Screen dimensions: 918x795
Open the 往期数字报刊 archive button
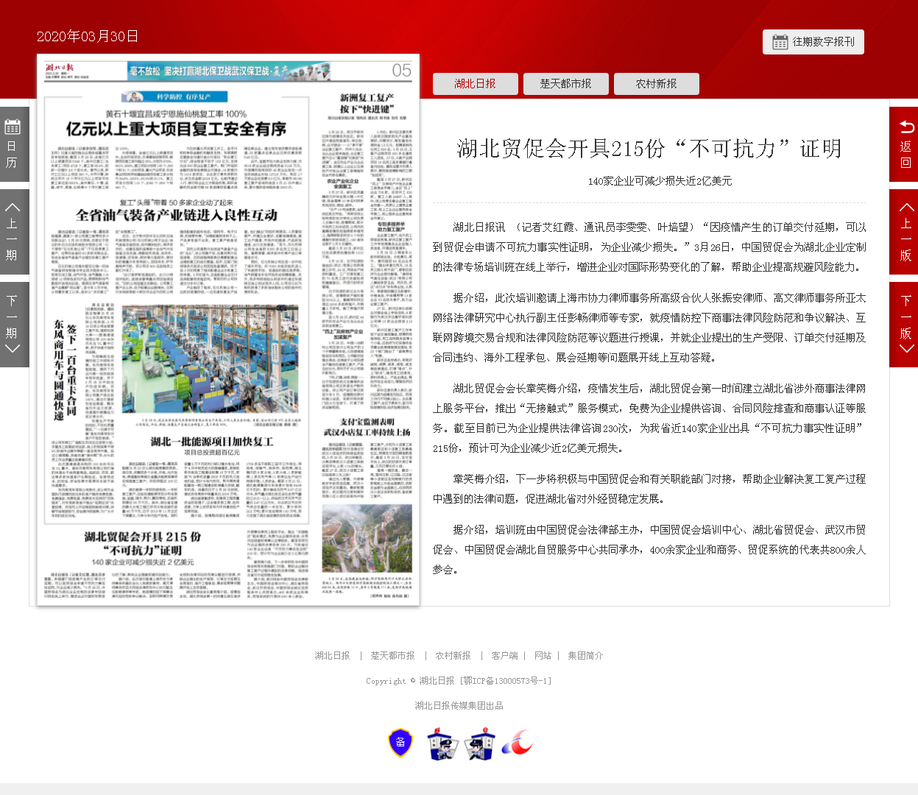(x=813, y=42)
